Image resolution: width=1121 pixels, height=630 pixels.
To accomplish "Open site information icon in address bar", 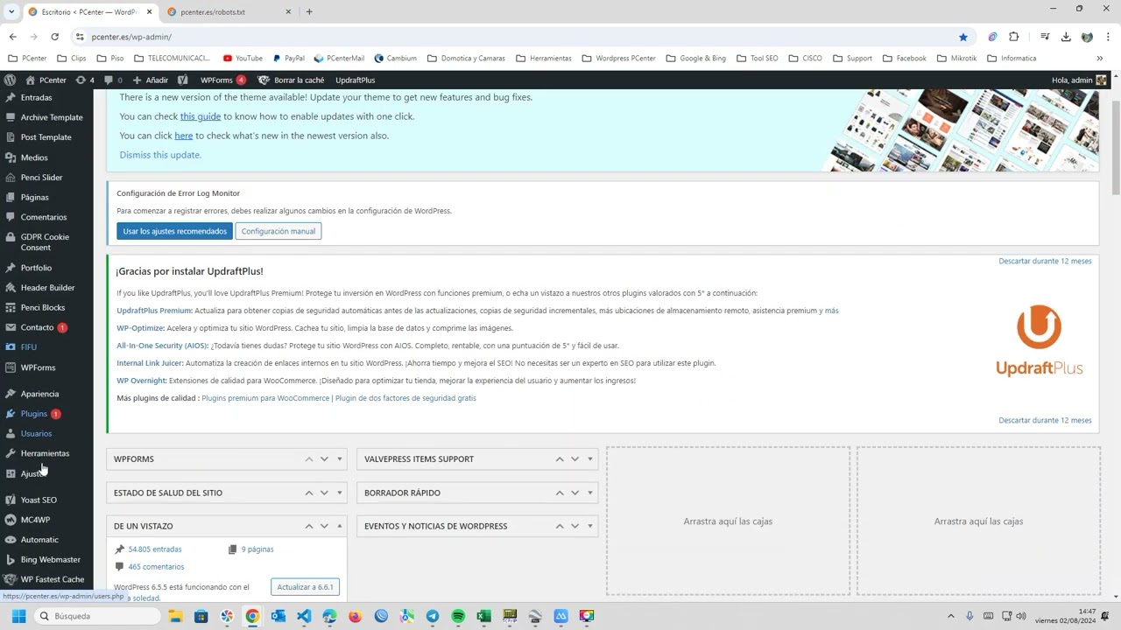I will [80, 37].
